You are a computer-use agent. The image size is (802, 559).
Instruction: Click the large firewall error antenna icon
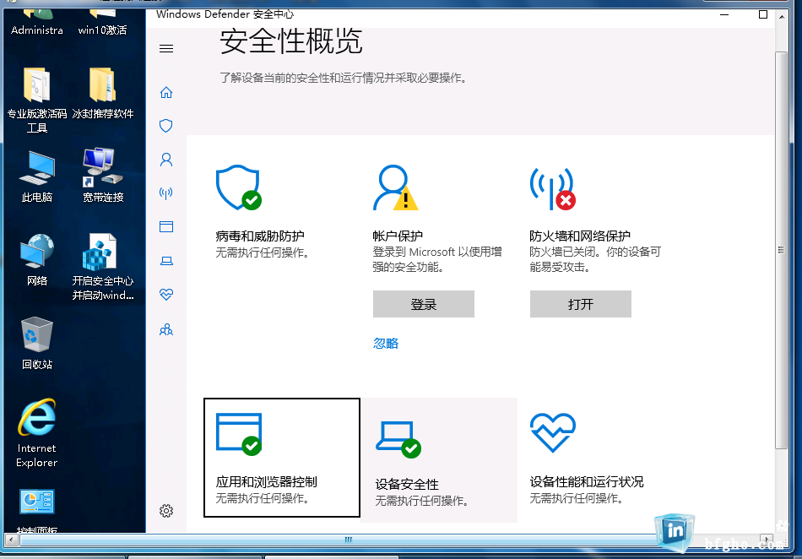(x=552, y=188)
